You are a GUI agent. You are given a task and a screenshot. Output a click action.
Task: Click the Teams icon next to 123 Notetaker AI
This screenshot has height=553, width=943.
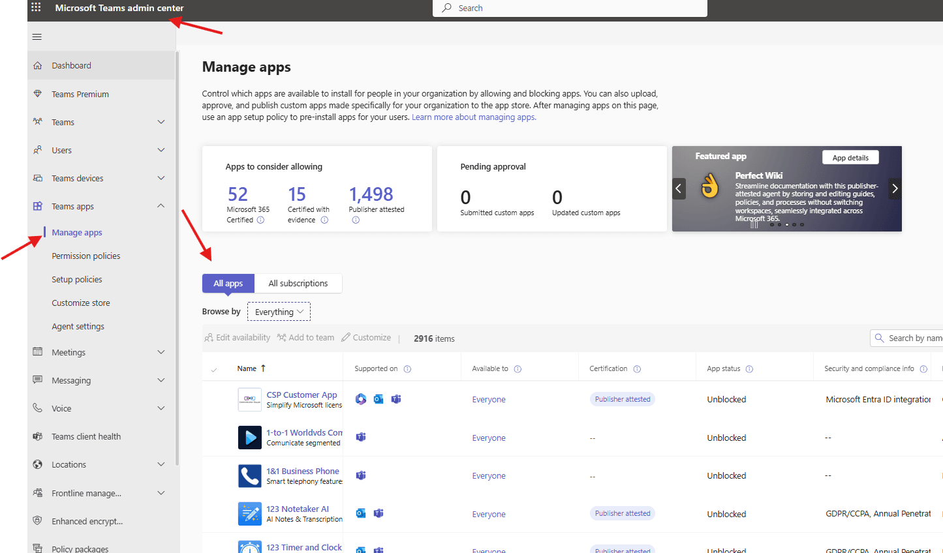click(x=378, y=513)
